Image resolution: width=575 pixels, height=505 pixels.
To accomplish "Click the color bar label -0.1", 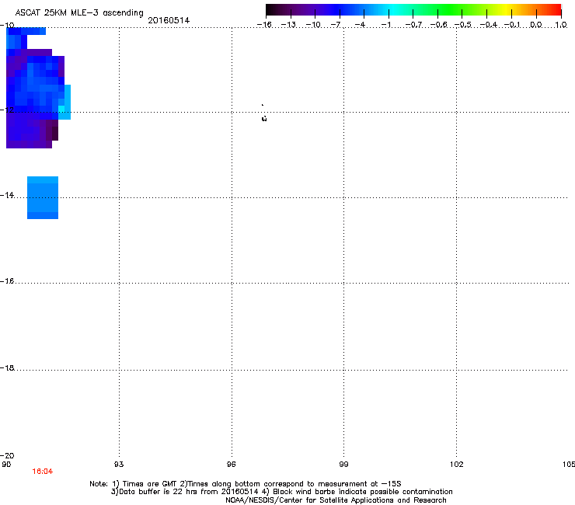I will point(512,25).
